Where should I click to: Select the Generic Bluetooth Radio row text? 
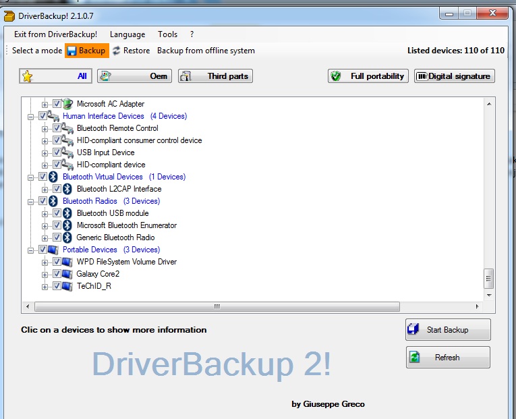click(x=115, y=238)
